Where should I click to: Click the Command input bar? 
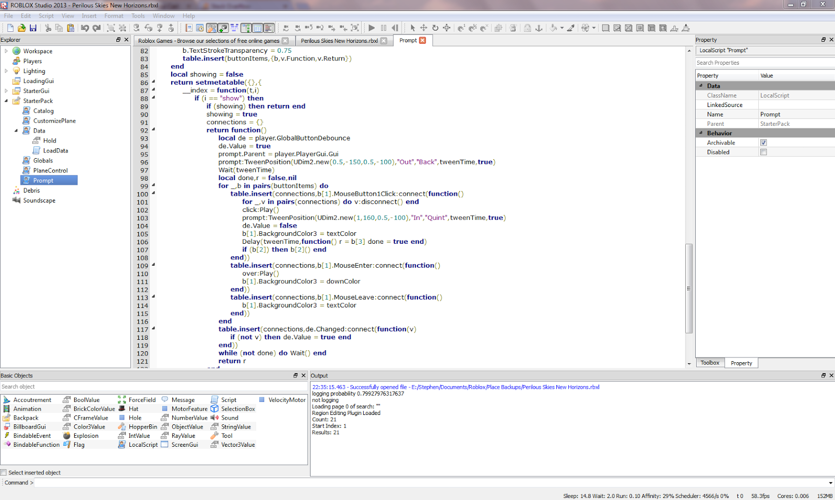click(431, 483)
